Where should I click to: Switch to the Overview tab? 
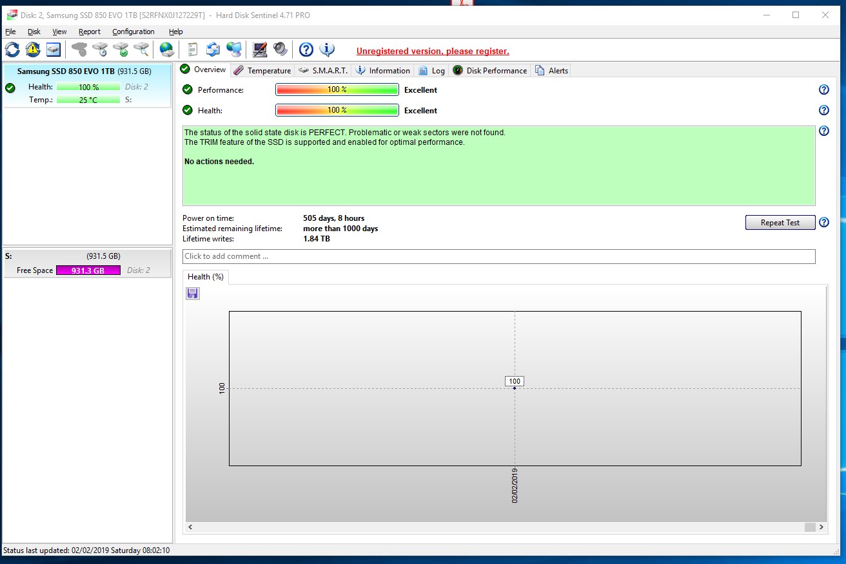coord(203,70)
